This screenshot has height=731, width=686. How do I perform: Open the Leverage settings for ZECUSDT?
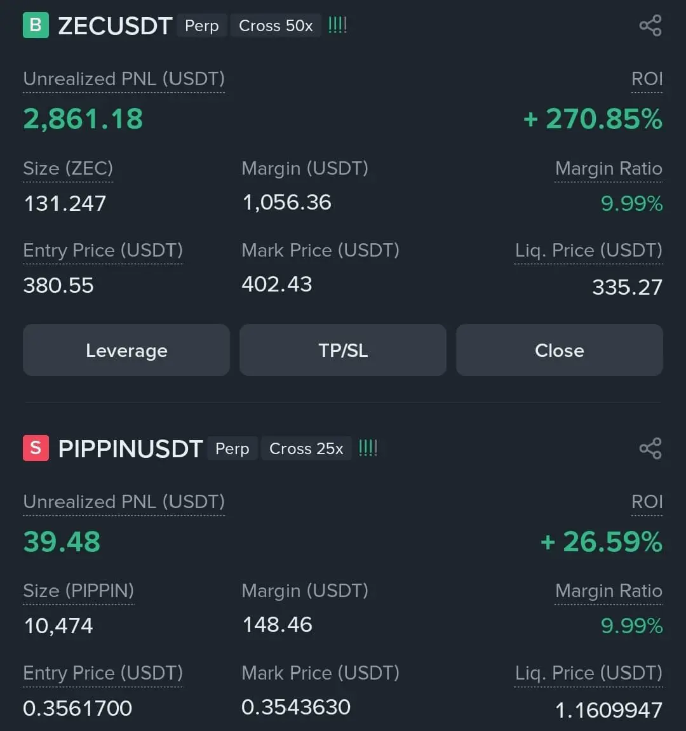click(x=126, y=350)
